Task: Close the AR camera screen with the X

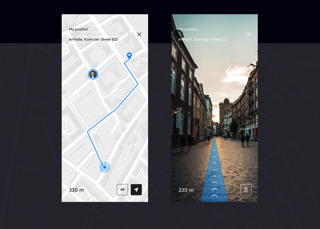Action: pyautogui.click(x=248, y=34)
